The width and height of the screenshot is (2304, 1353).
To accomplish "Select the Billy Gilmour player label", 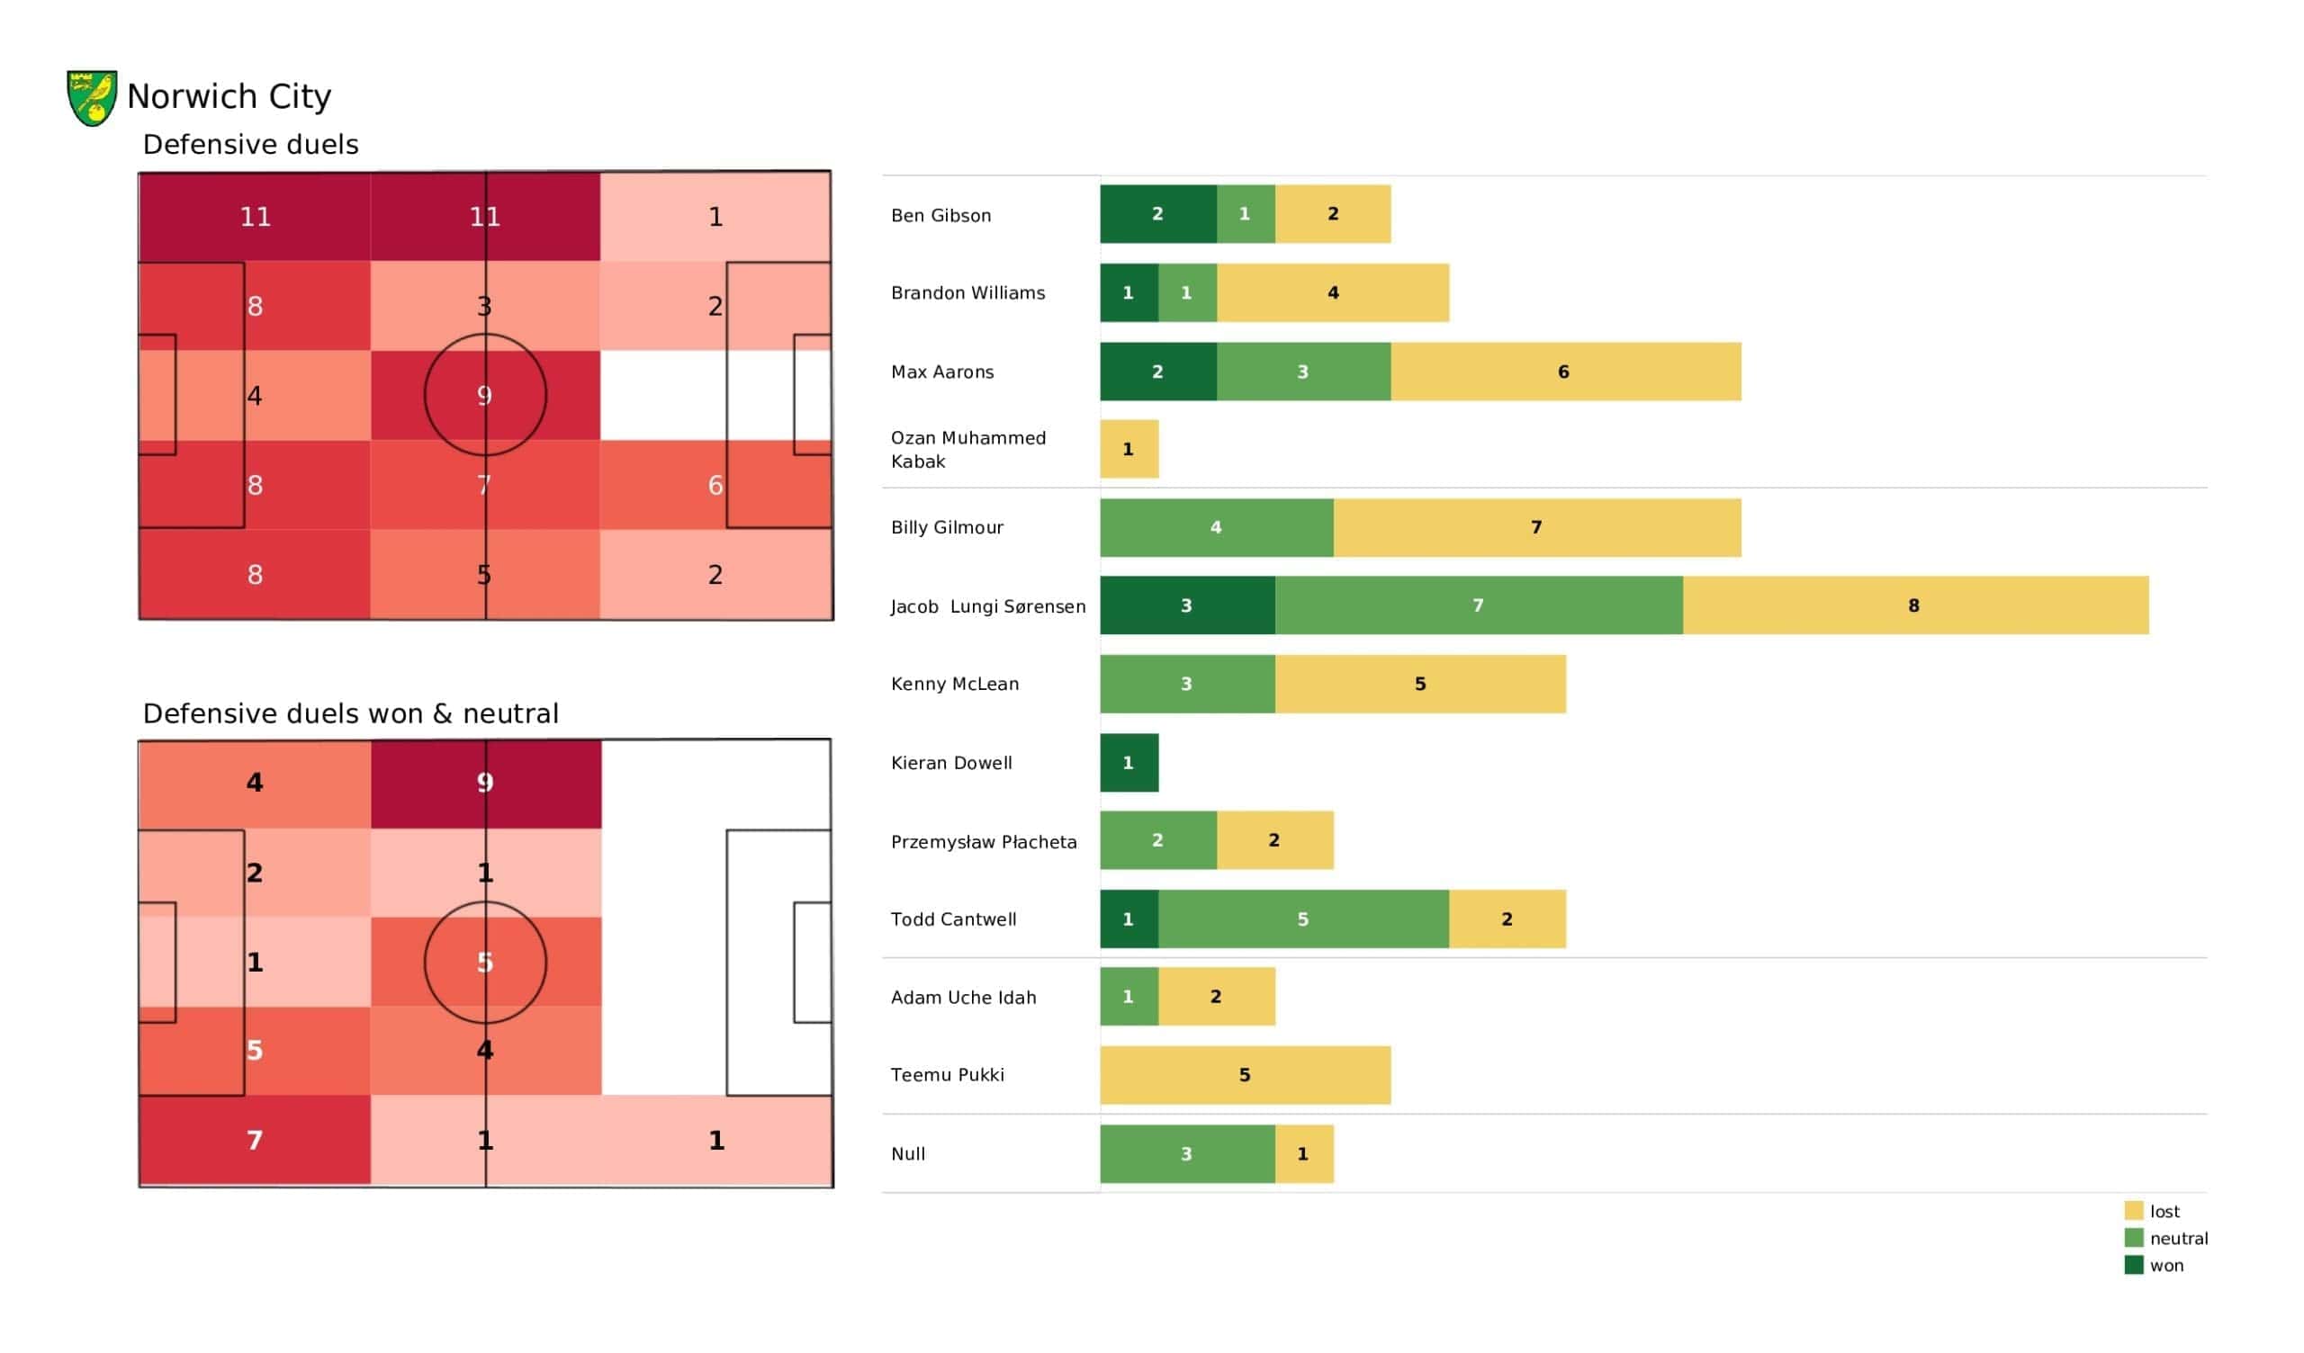I will tap(947, 527).
